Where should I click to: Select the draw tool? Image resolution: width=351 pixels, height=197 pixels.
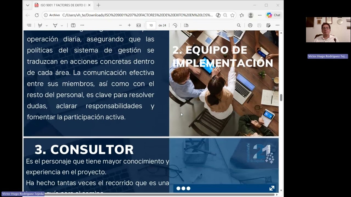coord(55,25)
